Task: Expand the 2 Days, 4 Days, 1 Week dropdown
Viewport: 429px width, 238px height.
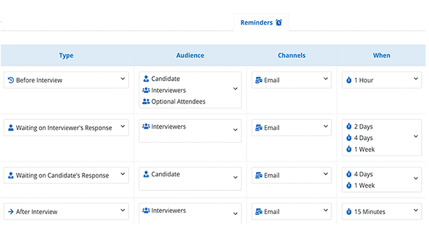Action: click(x=382, y=138)
